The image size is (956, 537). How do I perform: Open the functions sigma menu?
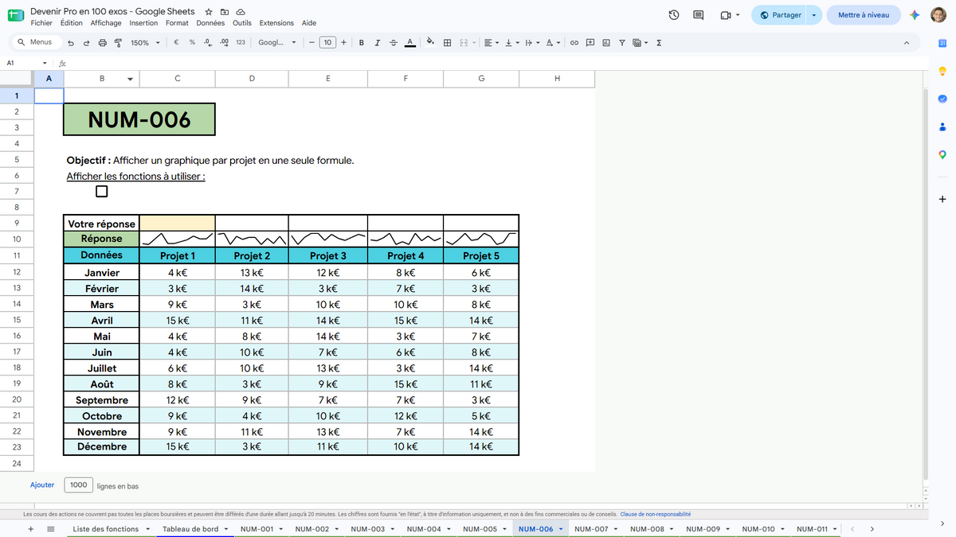pos(659,43)
